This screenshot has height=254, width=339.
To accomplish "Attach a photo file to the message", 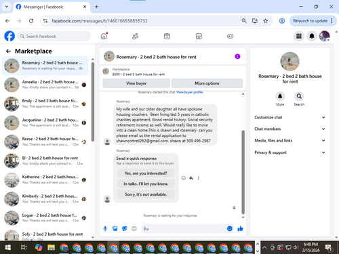I will pyautogui.click(x=115, y=229).
